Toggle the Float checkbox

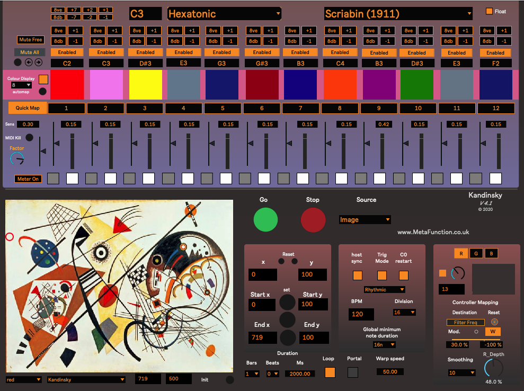point(489,11)
